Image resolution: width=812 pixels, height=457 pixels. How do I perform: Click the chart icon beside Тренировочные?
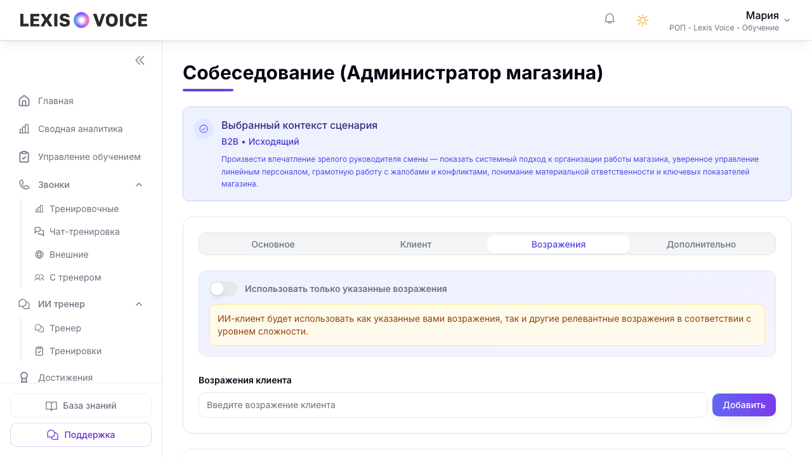click(x=39, y=209)
